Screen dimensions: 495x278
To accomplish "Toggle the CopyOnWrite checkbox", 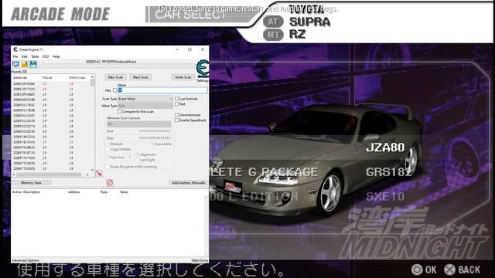I will (x=108, y=149).
